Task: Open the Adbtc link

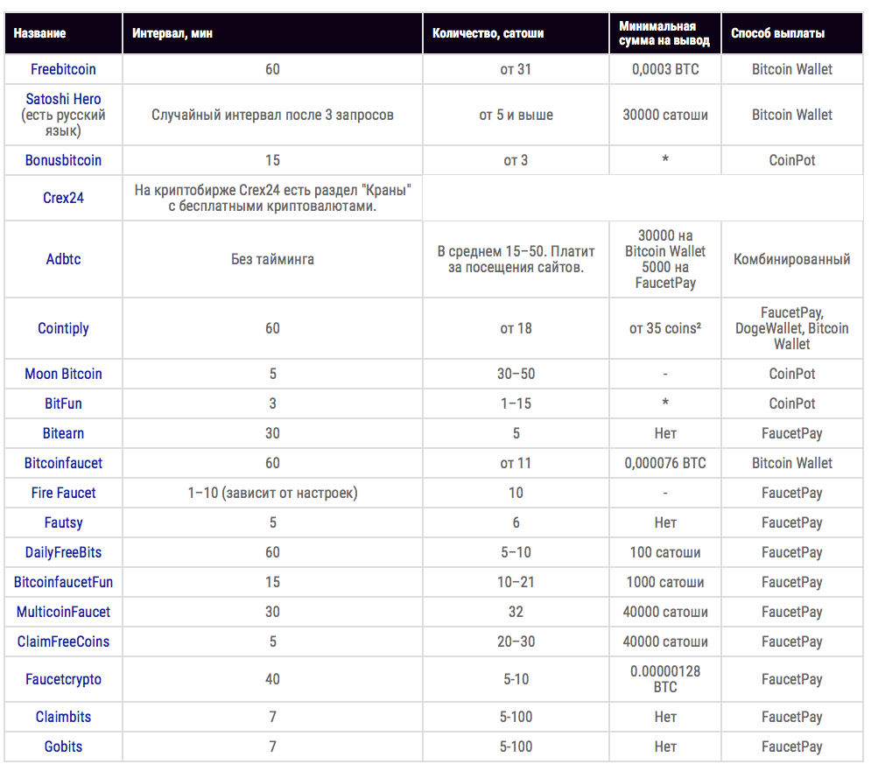Action: (63, 259)
